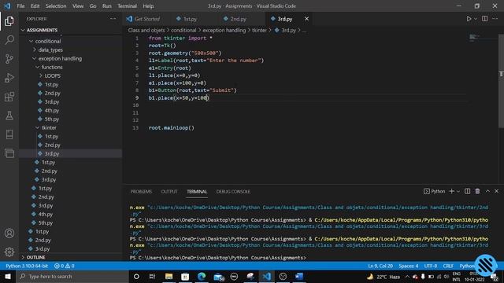Screen dimensions: 504x283
Task: Select the Python 3.10.0 64-bit interpreter status
Action: (27, 266)
